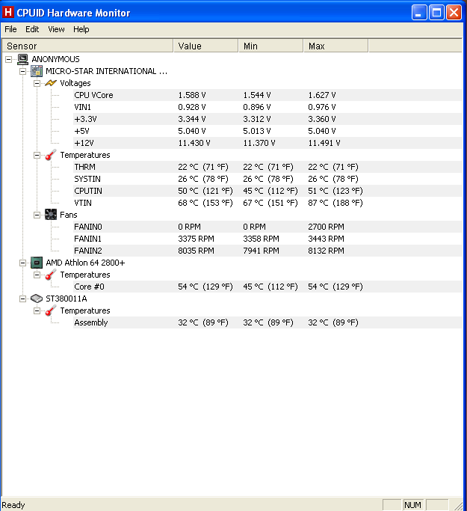This screenshot has width=467, height=511.
Task: Collapse the ANONYMOUS root node
Action: pos(9,59)
